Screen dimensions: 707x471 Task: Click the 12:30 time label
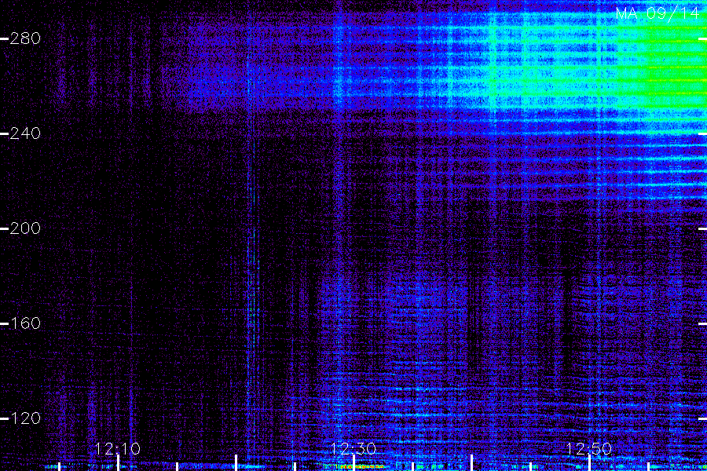point(353,449)
